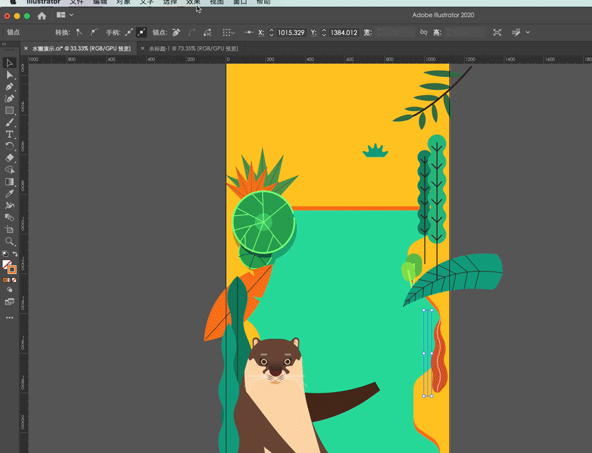Show handles for multiple selected anchor points
Viewport: 592px width, 453px height.
point(129,33)
